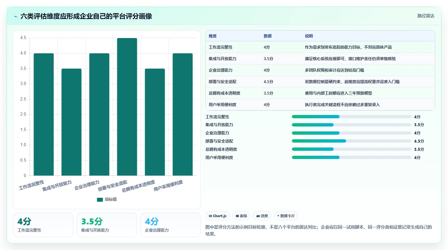This screenshot has width=448, height=250.
Task: Click the 用户采用便利度 progress bar
Action: (352, 157)
